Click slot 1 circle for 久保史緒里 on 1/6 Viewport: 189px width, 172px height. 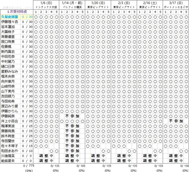[x=36, y=17]
